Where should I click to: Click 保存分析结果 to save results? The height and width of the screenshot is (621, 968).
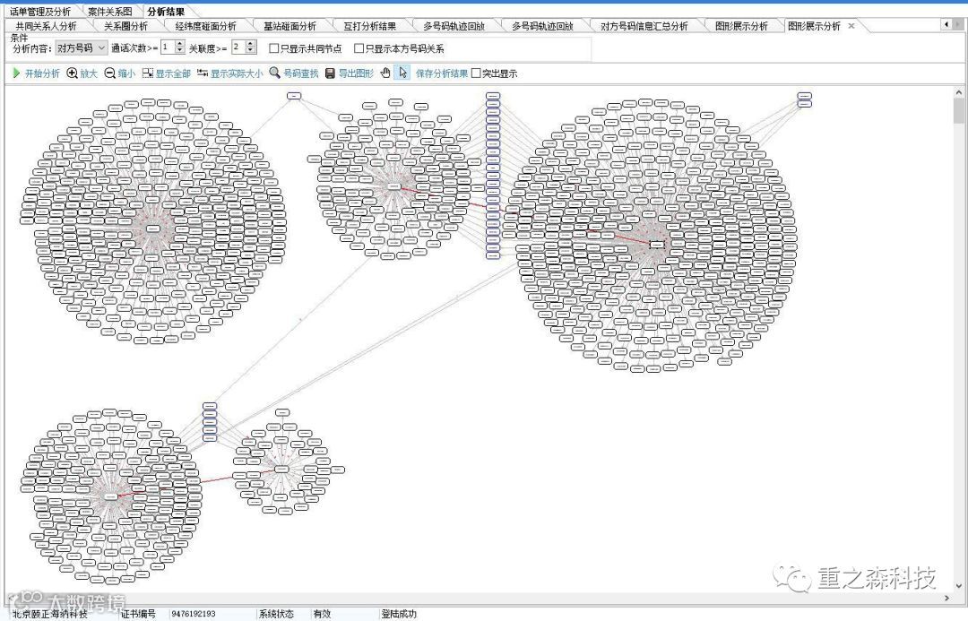[441, 73]
